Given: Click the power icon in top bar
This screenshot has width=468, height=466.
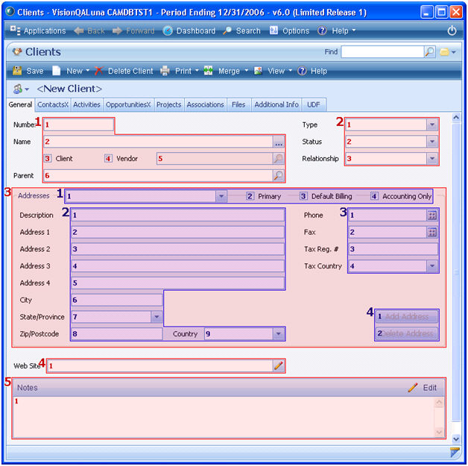Looking at the screenshot, I should [452, 31].
